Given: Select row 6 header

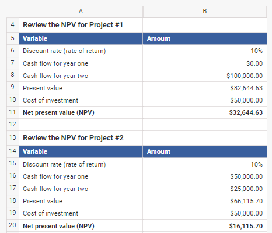Looking at the screenshot, I should tap(13, 51).
